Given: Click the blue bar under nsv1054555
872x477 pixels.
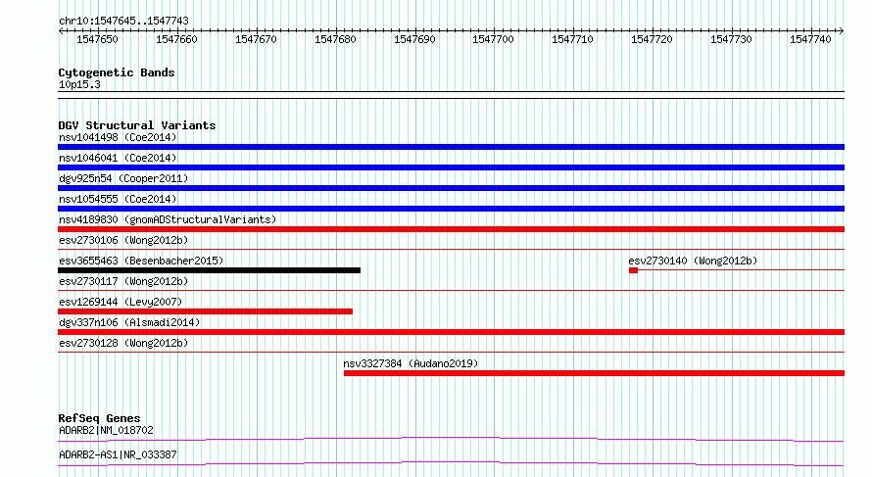Looking at the screenshot, I should [451, 209].
